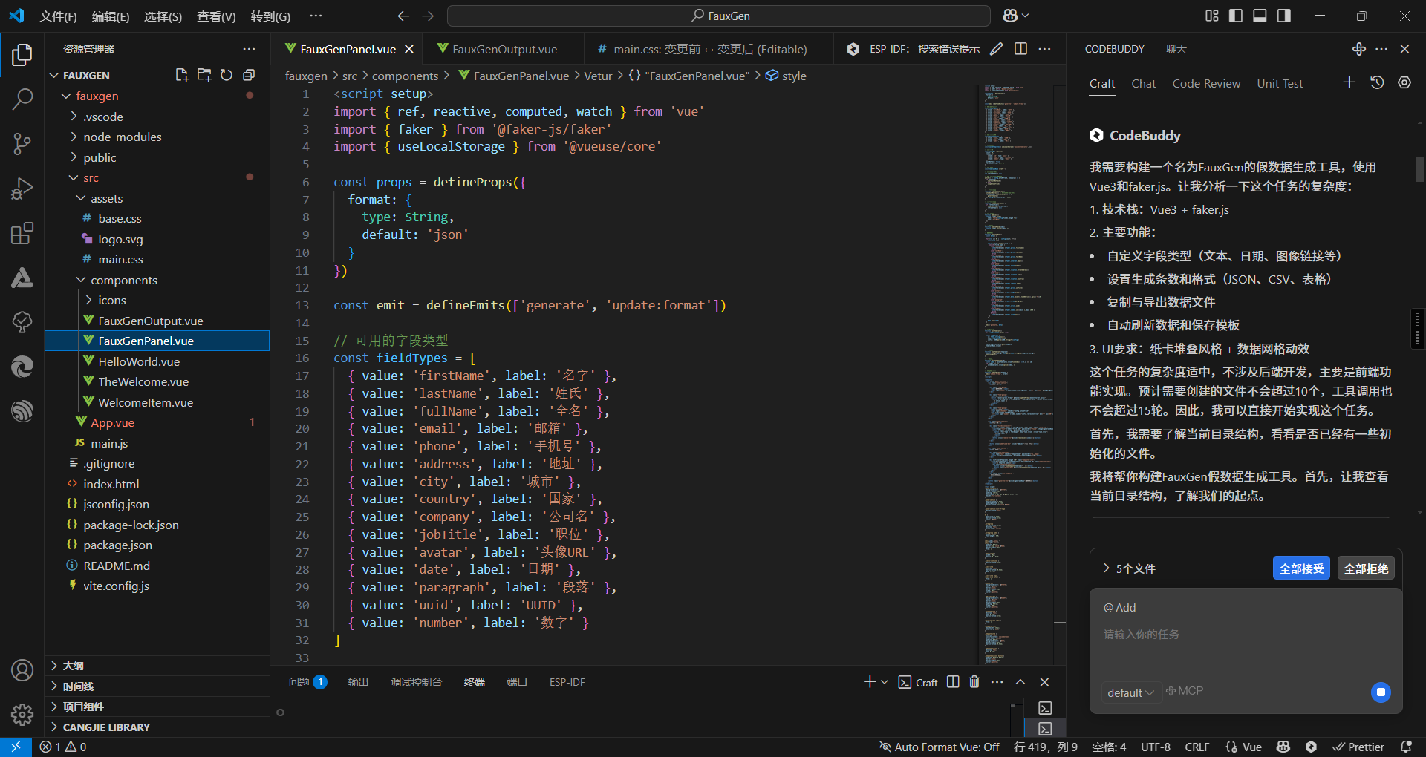Click the editor minimap
Image resolution: width=1426 pixels, height=757 pixels.
tap(1016, 374)
